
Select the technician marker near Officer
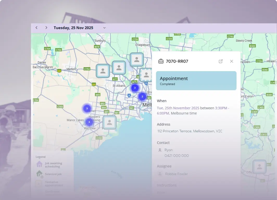pyautogui.click(x=259, y=167)
